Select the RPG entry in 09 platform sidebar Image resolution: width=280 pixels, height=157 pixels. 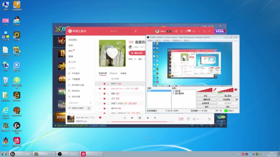pos(60,117)
